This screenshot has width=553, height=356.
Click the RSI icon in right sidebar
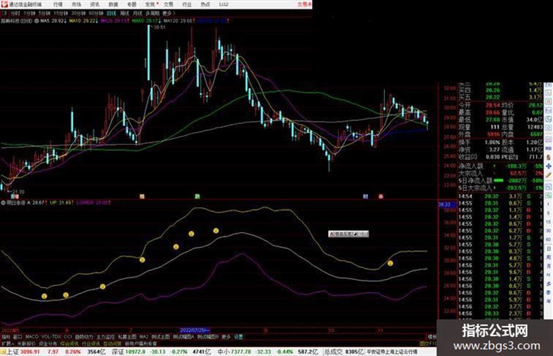[x=548, y=148]
